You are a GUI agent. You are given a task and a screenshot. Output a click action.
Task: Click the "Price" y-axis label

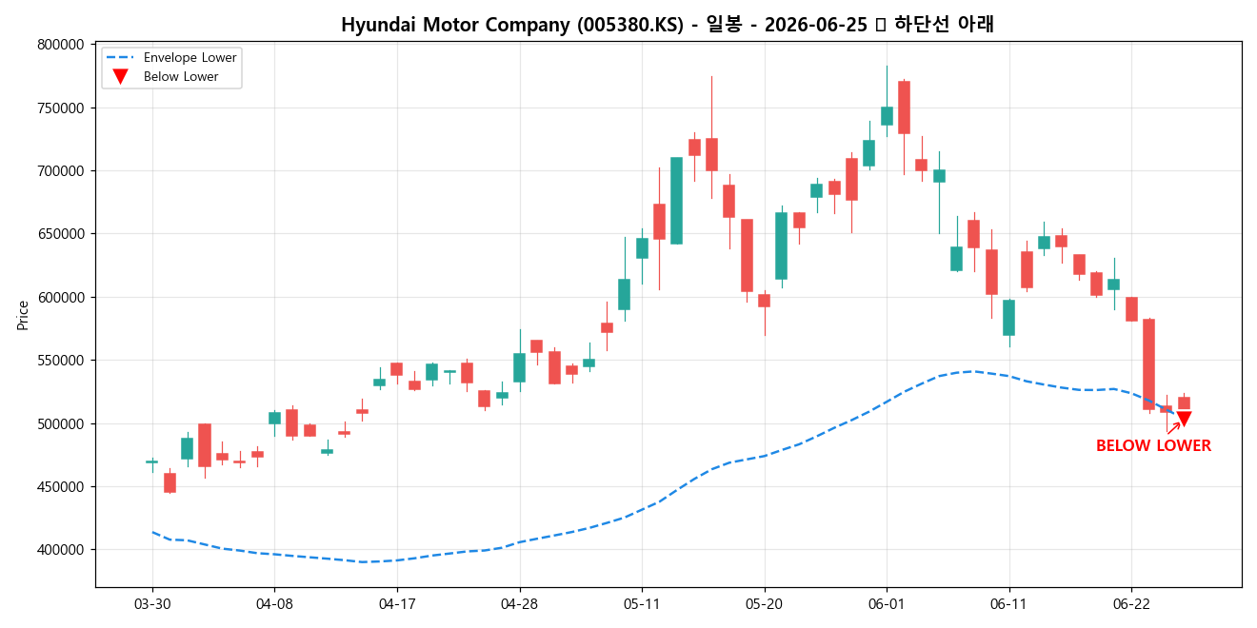click(23, 315)
